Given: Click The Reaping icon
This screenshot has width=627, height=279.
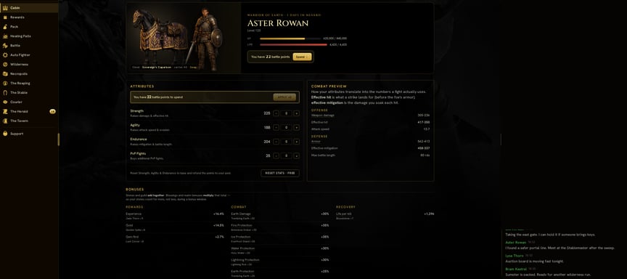Looking at the screenshot, I should pyautogui.click(x=5, y=83).
